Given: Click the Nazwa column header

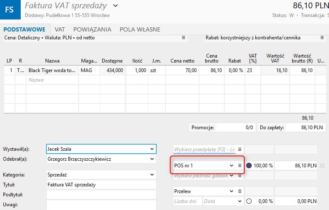Looking at the screenshot, I should 52,61.
